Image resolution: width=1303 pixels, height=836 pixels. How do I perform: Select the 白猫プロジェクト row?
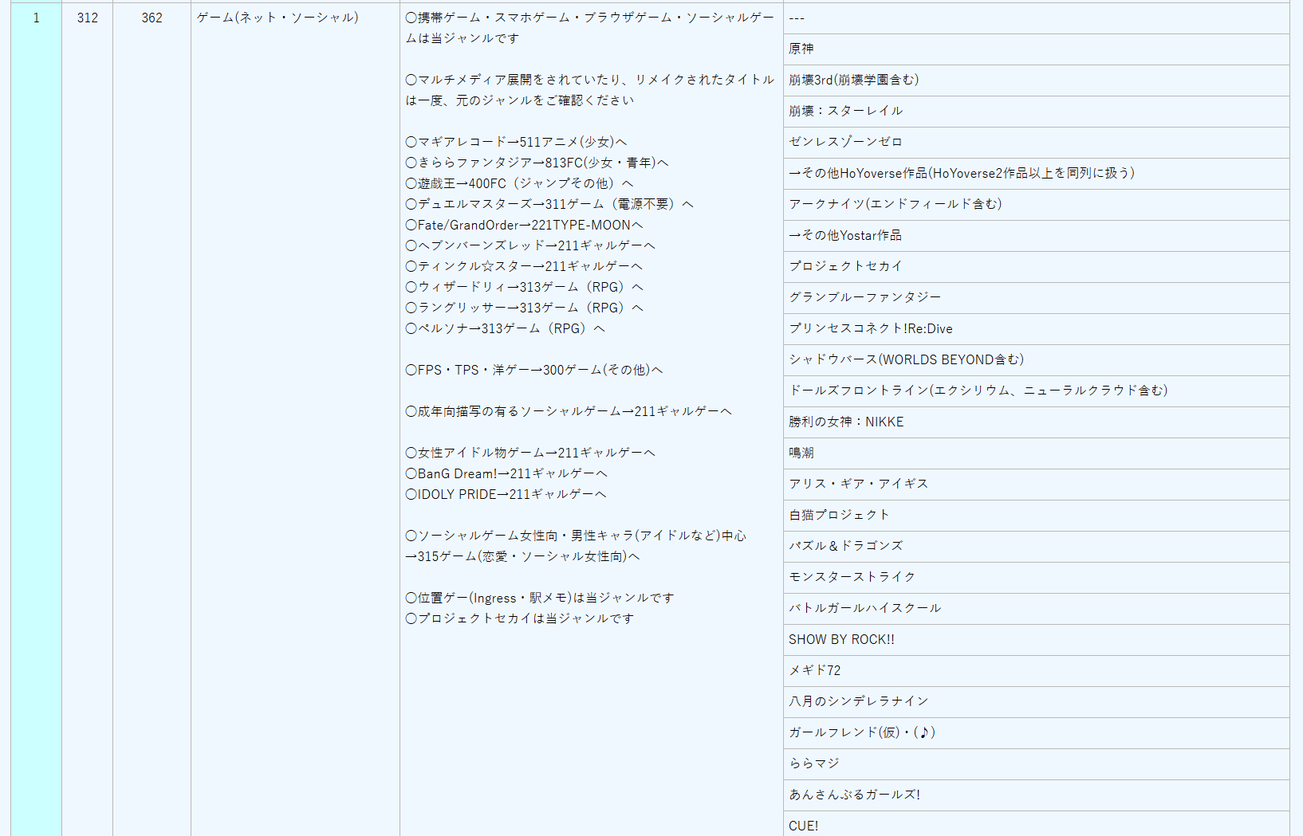coord(1036,515)
